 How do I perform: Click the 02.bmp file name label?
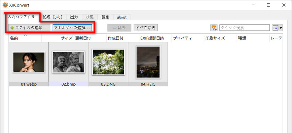69,84
